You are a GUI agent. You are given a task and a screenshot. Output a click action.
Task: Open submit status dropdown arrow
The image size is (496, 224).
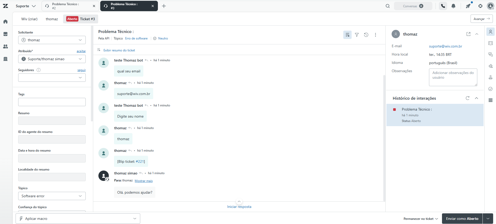[x=488, y=219]
